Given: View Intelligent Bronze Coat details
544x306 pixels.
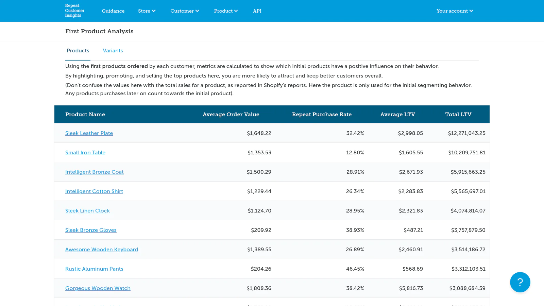Looking at the screenshot, I should tap(95, 172).
